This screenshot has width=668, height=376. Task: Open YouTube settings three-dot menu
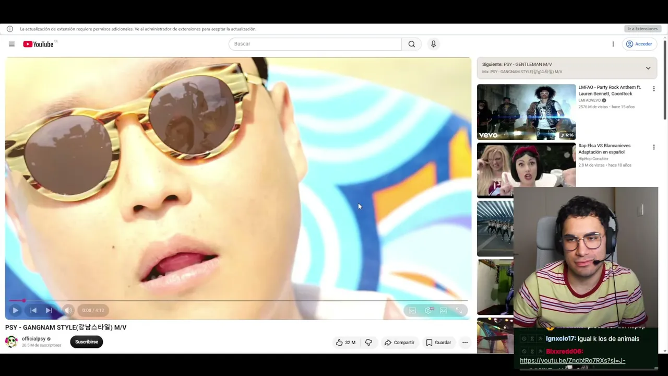[613, 44]
